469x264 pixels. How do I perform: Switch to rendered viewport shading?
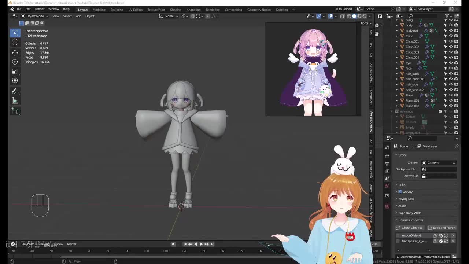(x=364, y=16)
